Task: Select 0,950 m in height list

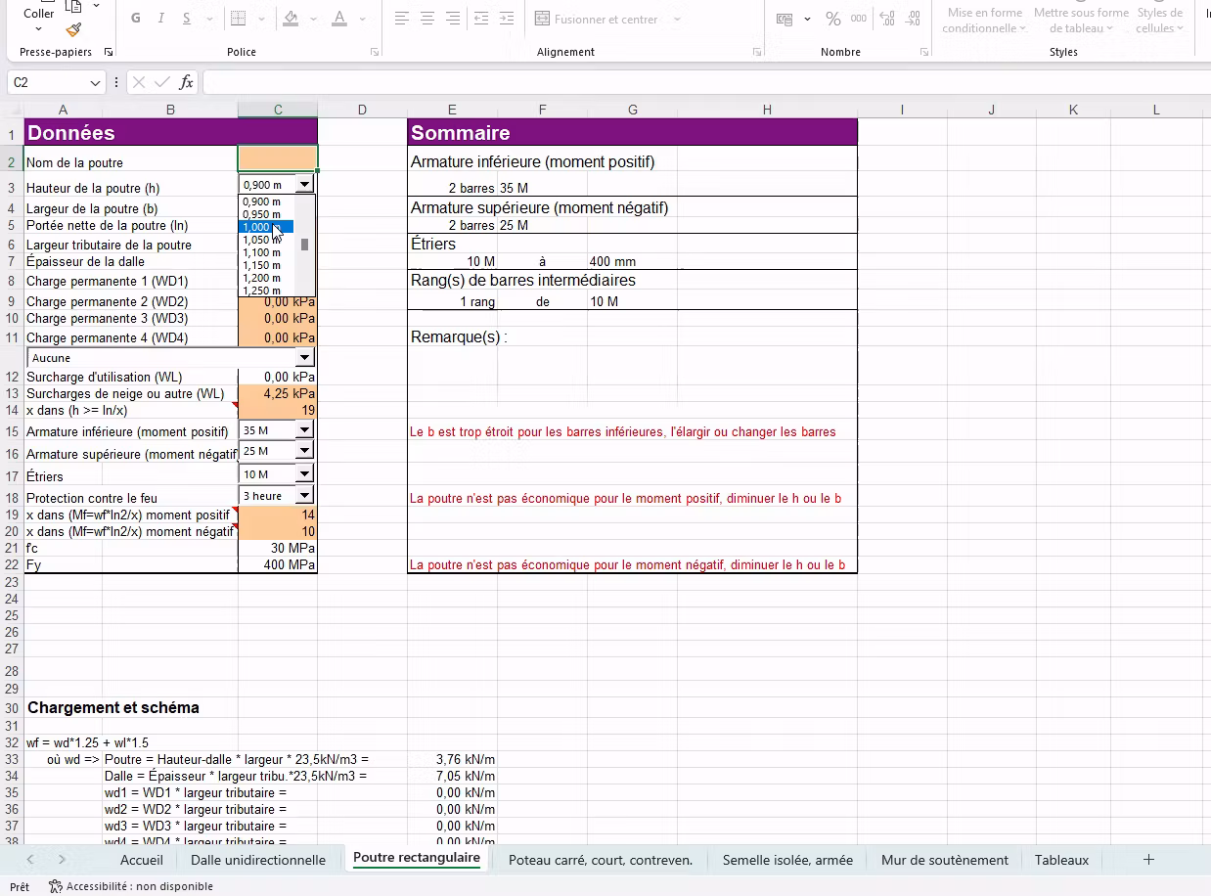Action: [266, 214]
